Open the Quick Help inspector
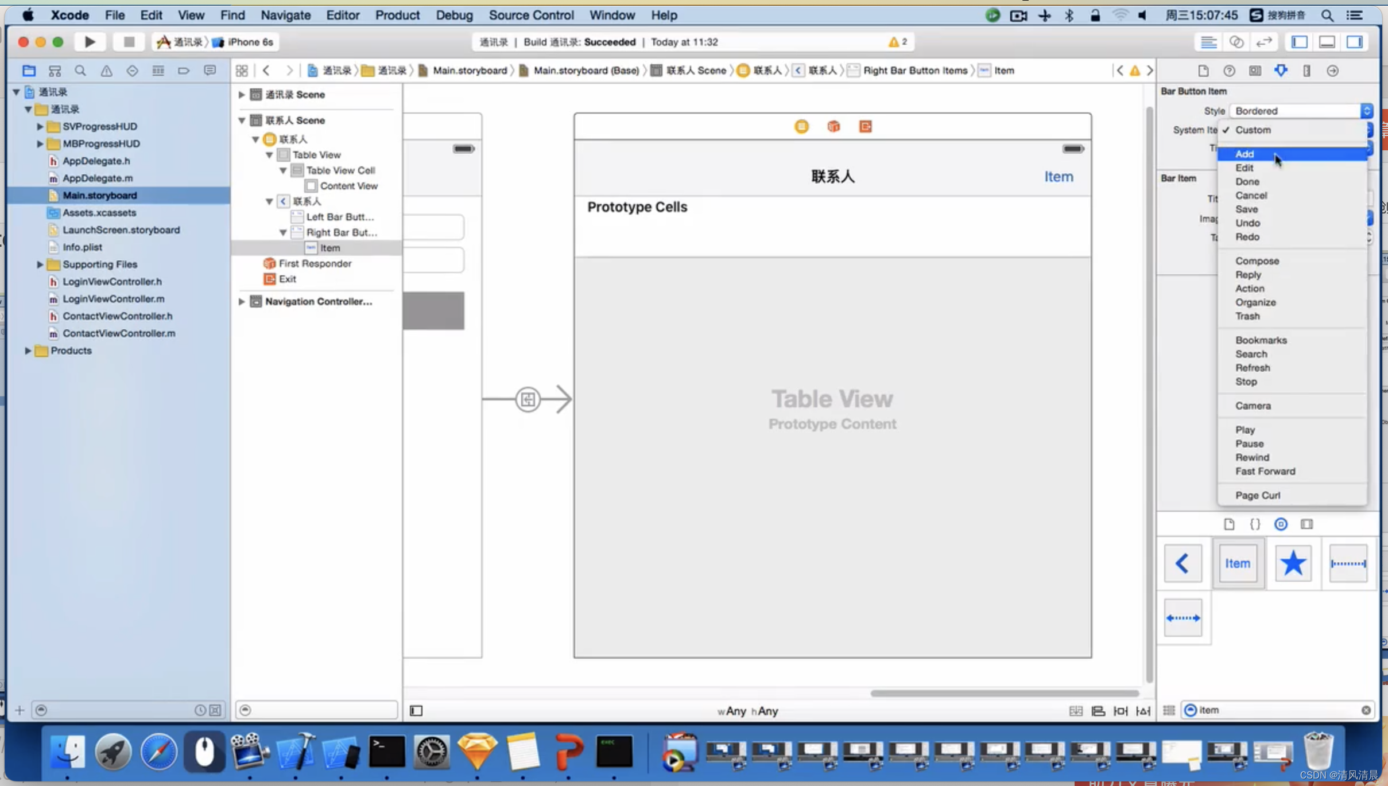1388x786 pixels. 1228,71
